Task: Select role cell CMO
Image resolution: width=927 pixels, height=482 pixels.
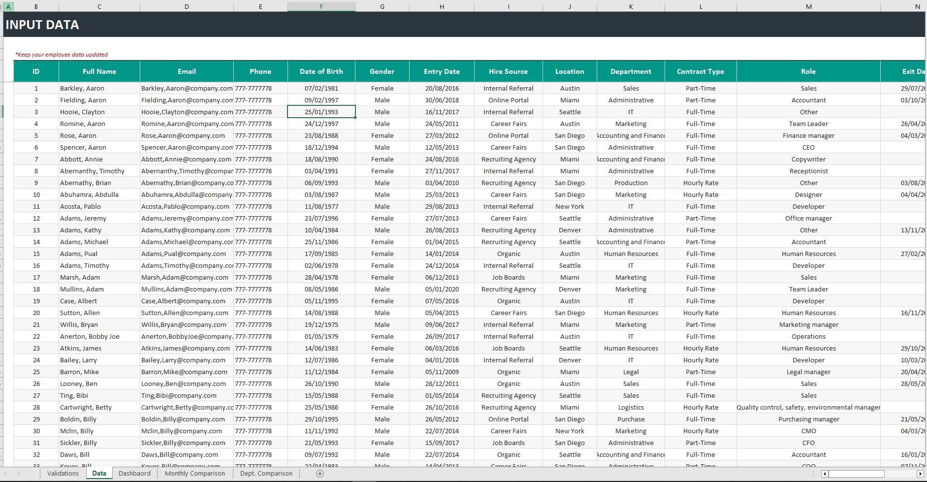Action: [808, 431]
